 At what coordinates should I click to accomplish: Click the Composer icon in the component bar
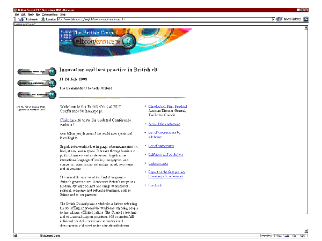[x=302, y=236]
